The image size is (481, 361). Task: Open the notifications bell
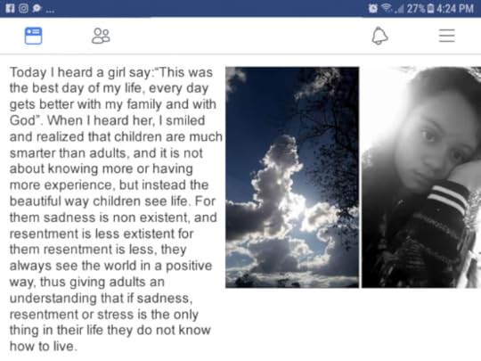[x=379, y=36]
